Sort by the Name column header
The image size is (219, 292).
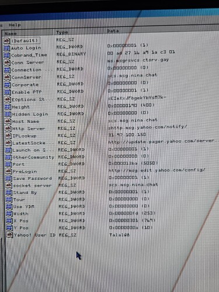click(27, 33)
